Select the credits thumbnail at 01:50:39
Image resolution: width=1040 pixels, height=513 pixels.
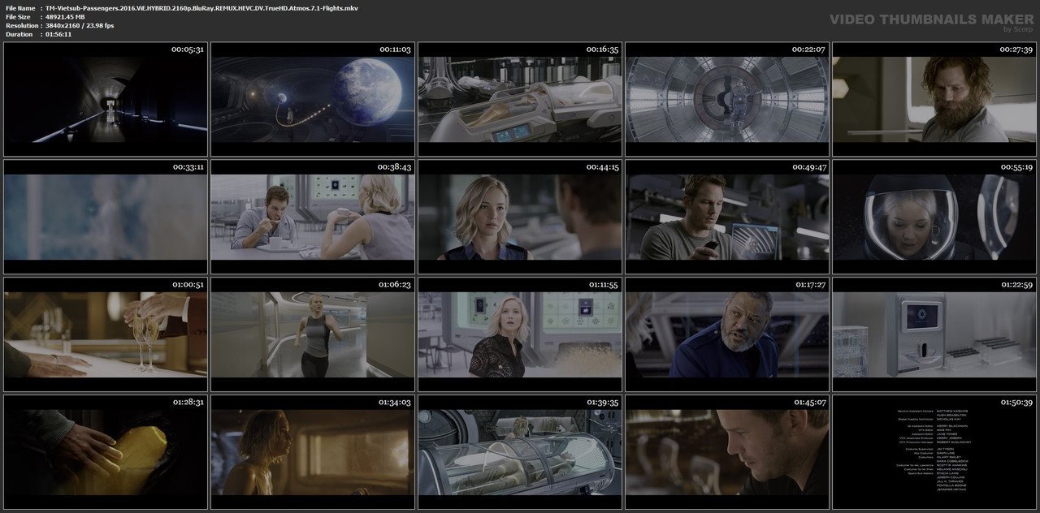[x=934, y=451]
